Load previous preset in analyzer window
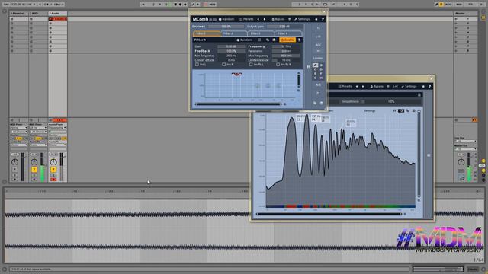Screen dimensions: 488x274 [x=357, y=86]
